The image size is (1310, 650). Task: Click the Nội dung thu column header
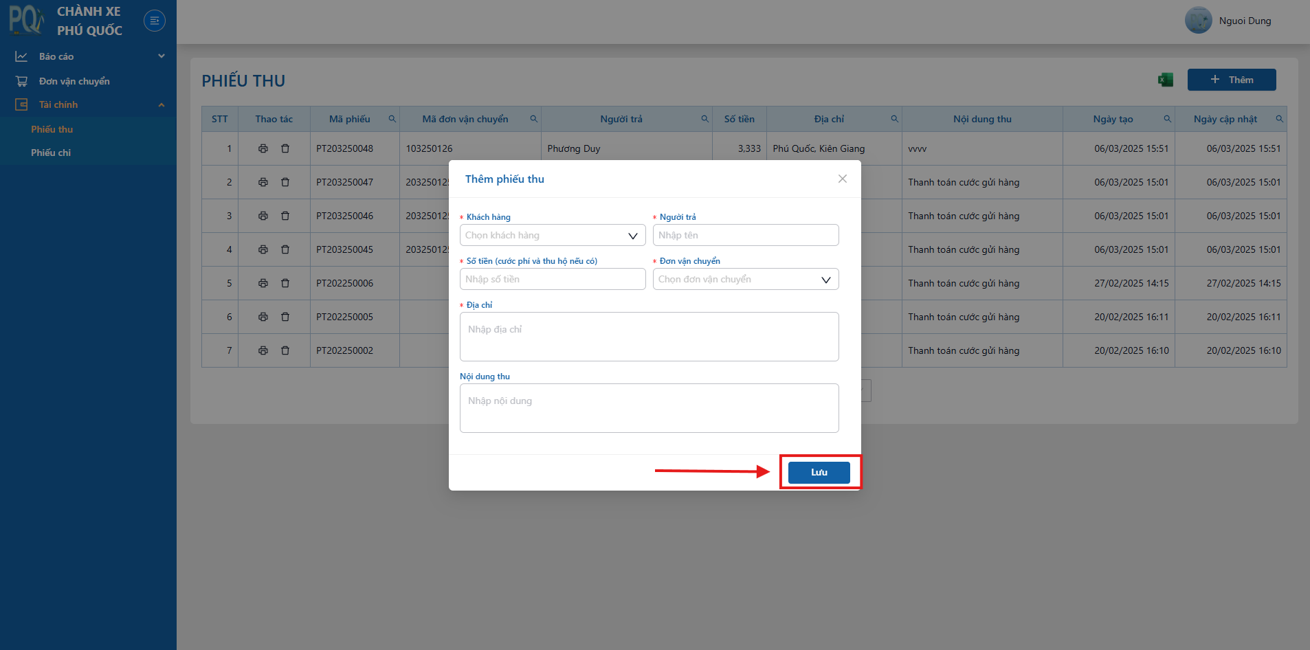pyautogui.click(x=982, y=119)
